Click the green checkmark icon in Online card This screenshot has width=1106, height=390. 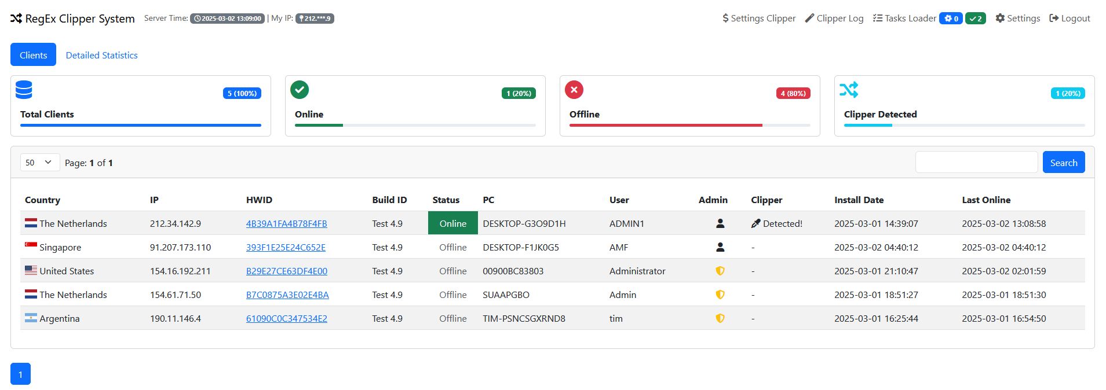(x=300, y=90)
